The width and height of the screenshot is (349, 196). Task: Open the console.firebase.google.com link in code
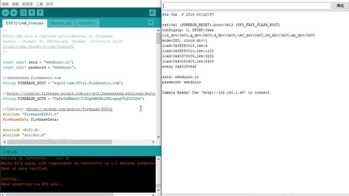pos(81,93)
